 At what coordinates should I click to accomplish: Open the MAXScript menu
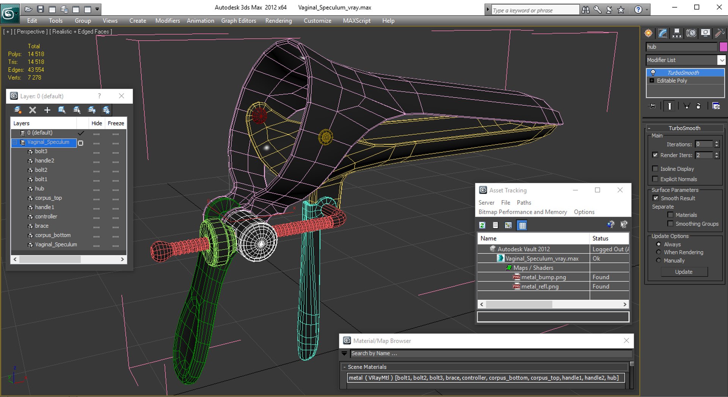tap(356, 21)
